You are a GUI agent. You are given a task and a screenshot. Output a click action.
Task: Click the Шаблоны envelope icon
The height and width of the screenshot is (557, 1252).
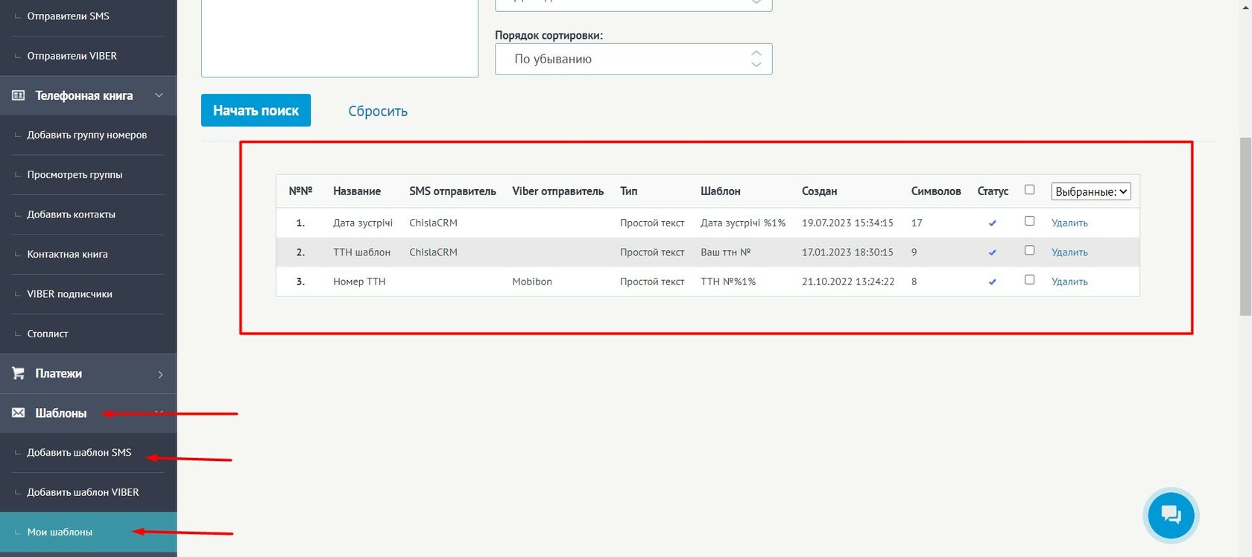coord(19,413)
